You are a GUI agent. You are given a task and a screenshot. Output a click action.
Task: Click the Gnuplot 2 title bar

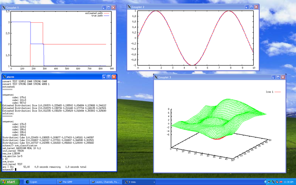[x=185, y=7]
